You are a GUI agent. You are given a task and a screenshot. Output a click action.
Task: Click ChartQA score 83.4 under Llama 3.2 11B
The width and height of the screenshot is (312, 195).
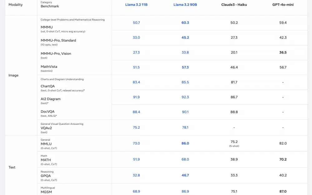point(136,82)
